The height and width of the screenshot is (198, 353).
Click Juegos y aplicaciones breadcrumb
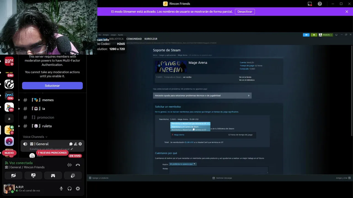pyautogui.click(x=167, y=55)
